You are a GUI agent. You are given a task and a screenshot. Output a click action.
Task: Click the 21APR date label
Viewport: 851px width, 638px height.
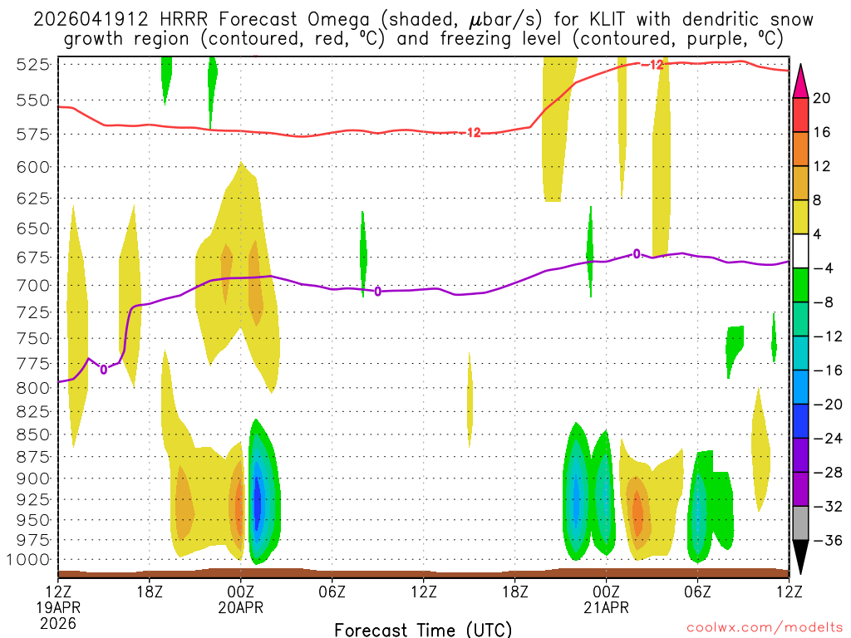coord(606,607)
